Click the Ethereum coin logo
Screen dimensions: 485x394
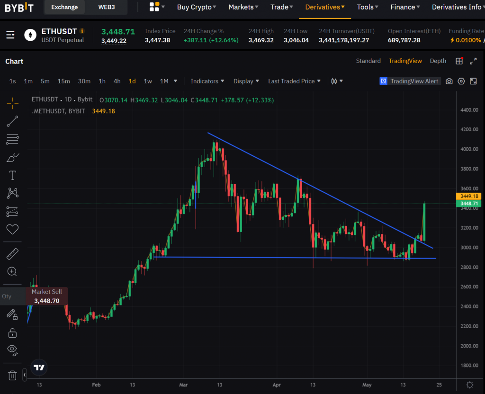click(30, 35)
